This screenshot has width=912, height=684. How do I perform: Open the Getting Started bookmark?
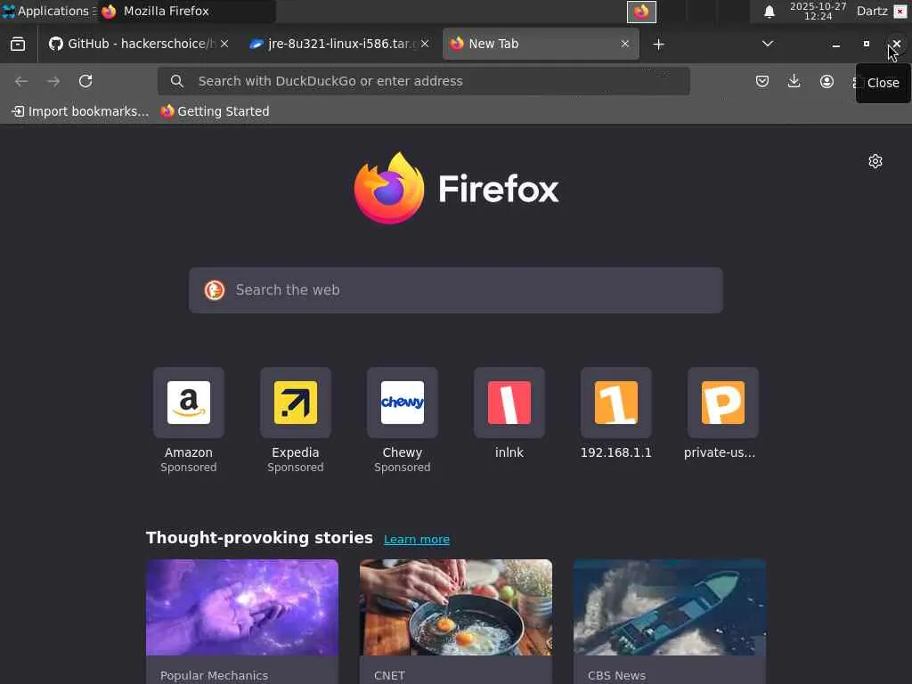tap(216, 111)
